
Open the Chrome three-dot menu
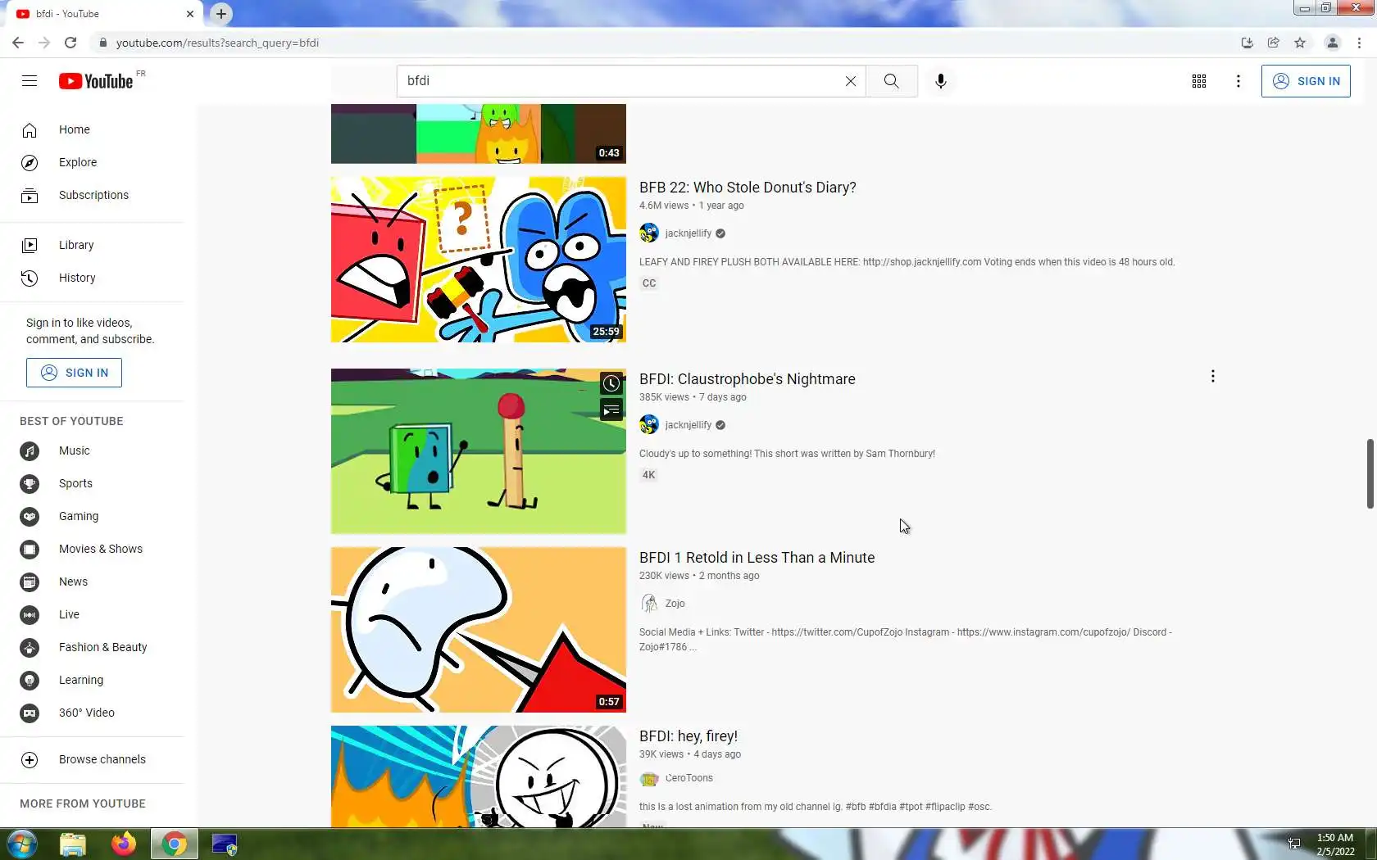pyautogui.click(x=1360, y=43)
